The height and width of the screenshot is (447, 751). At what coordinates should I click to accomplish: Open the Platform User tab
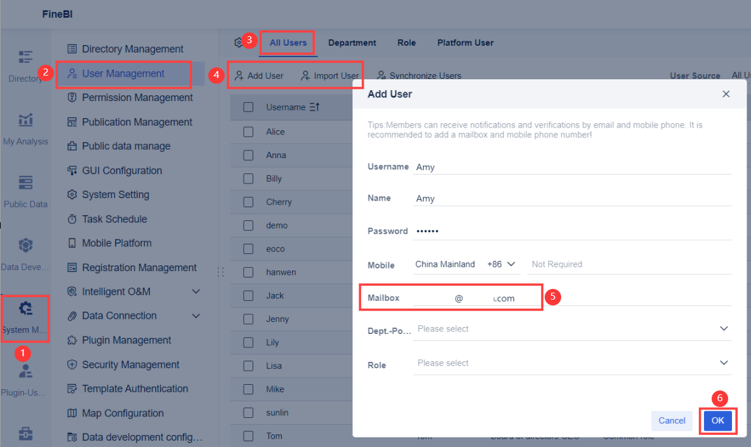pyautogui.click(x=465, y=43)
